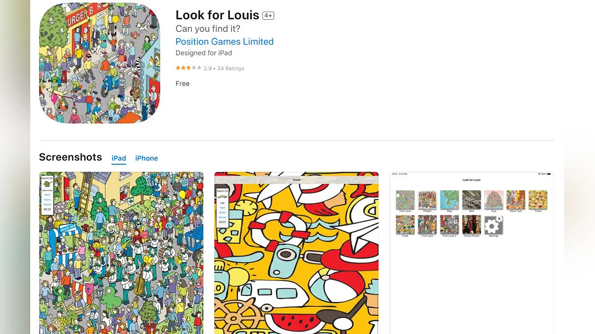Click the Look for Louis app icon
595x334 pixels.
(100, 63)
